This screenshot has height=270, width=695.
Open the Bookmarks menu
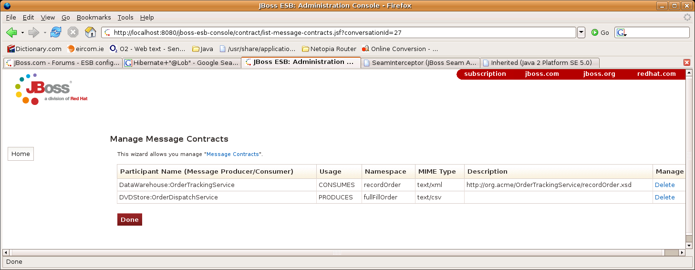[x=94, y=17]
